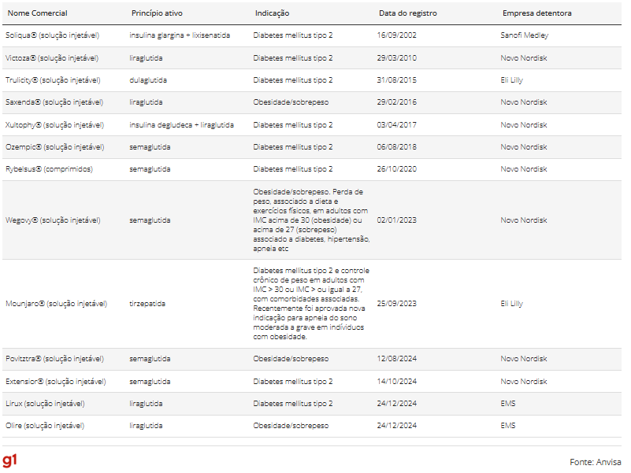Screen dimensions: 631x473
Task: Select the Princípio ativo column header
Action: (x=158, y=13)
